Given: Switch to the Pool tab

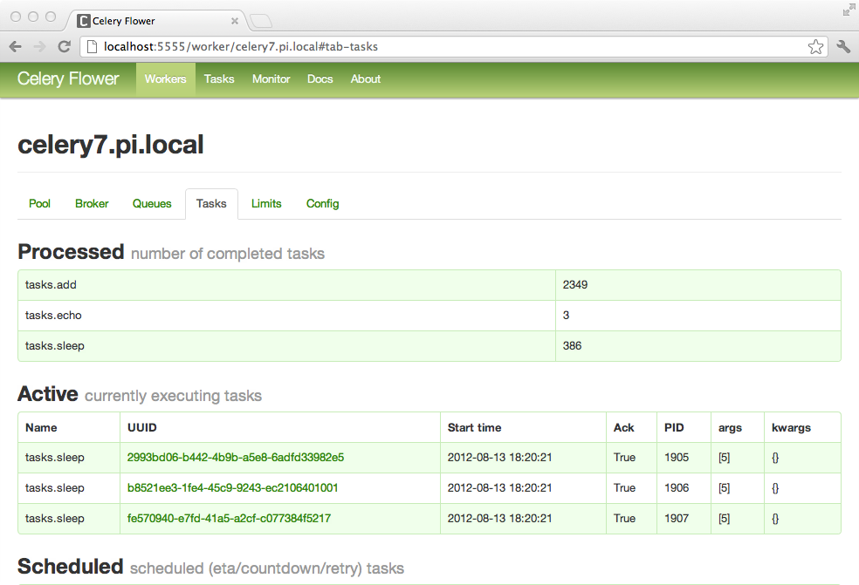Looking at the screenshot, I should pyautogui.click(x=39, y=204).
